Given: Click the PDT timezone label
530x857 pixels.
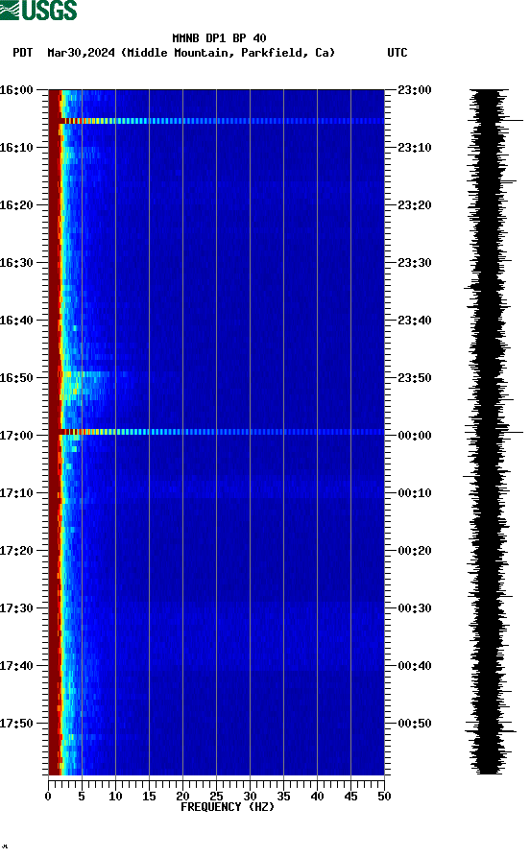Looking at the screenshot, I should point(23,53).
